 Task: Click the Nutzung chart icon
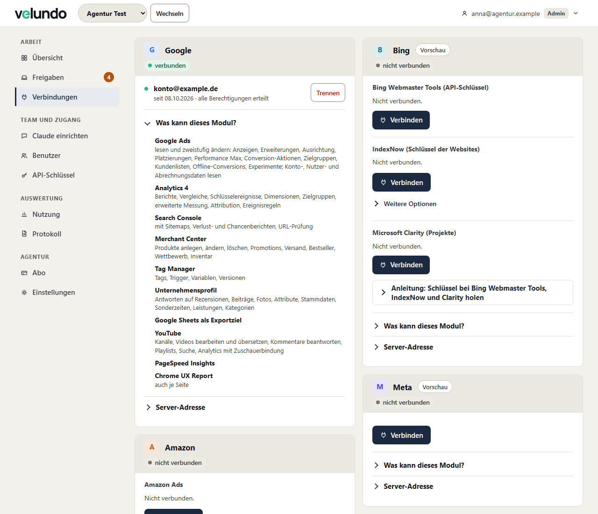(24, 214)
